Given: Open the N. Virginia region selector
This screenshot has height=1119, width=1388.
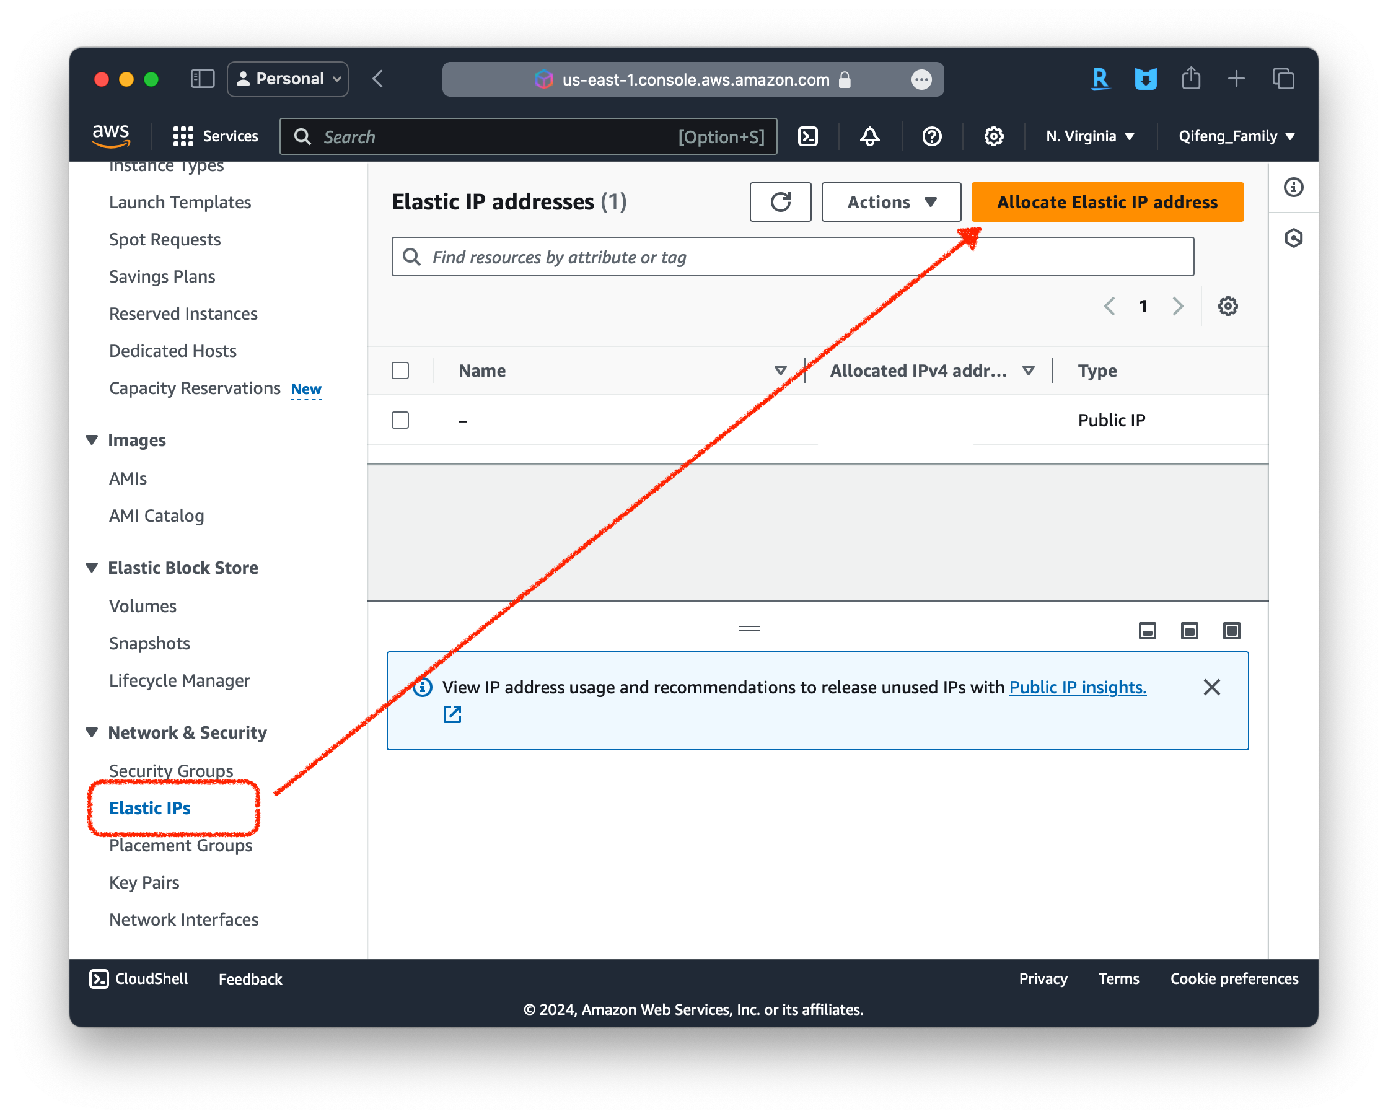Looking at the screenshot, I should 1089,136.
